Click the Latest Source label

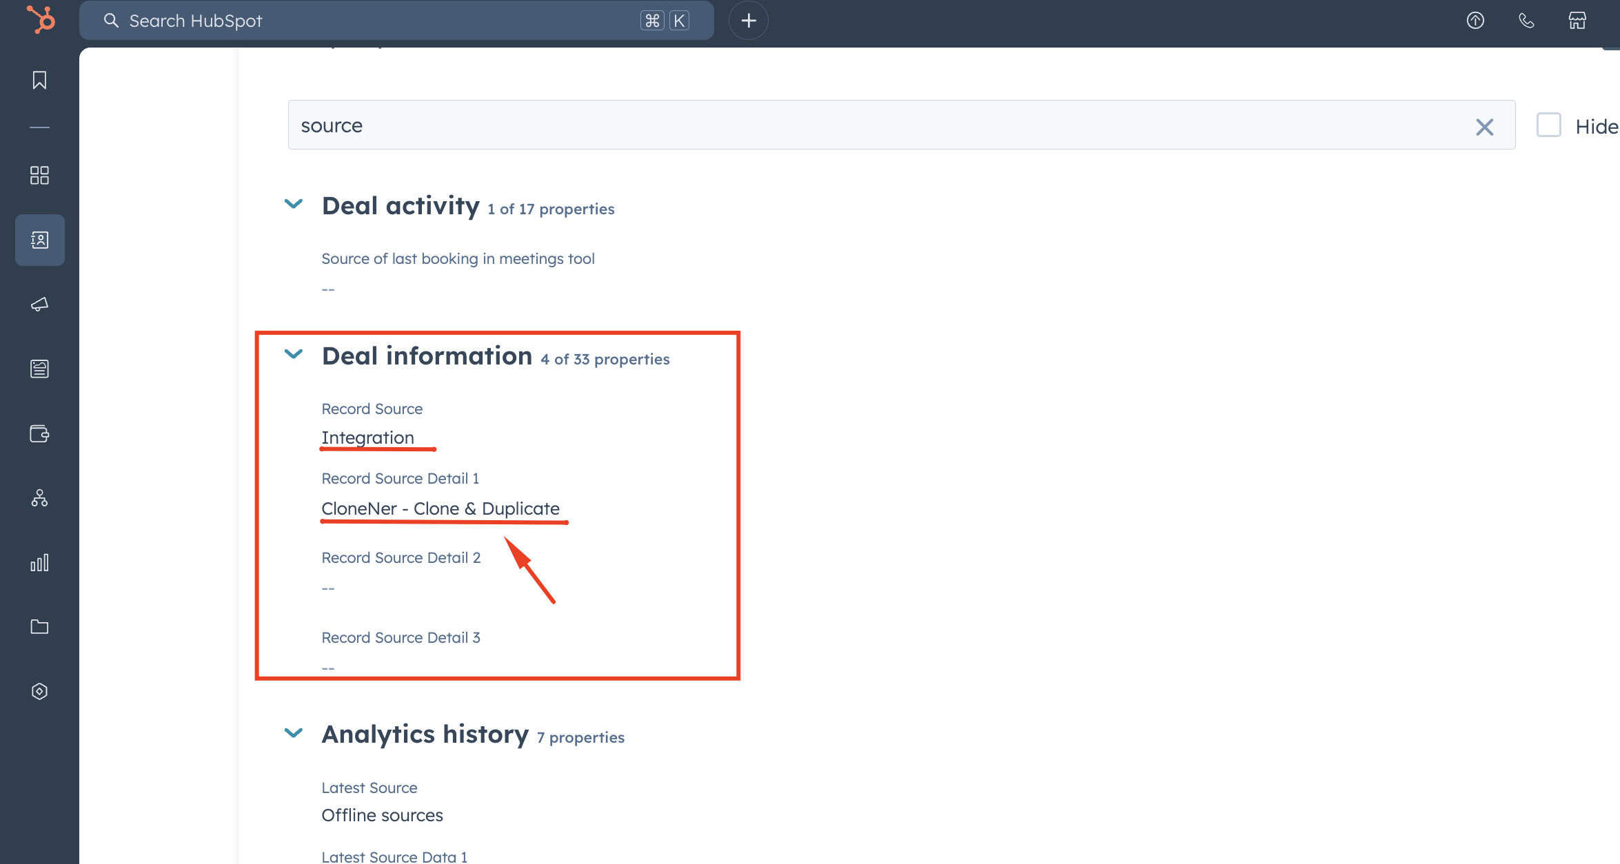(369, 788)
